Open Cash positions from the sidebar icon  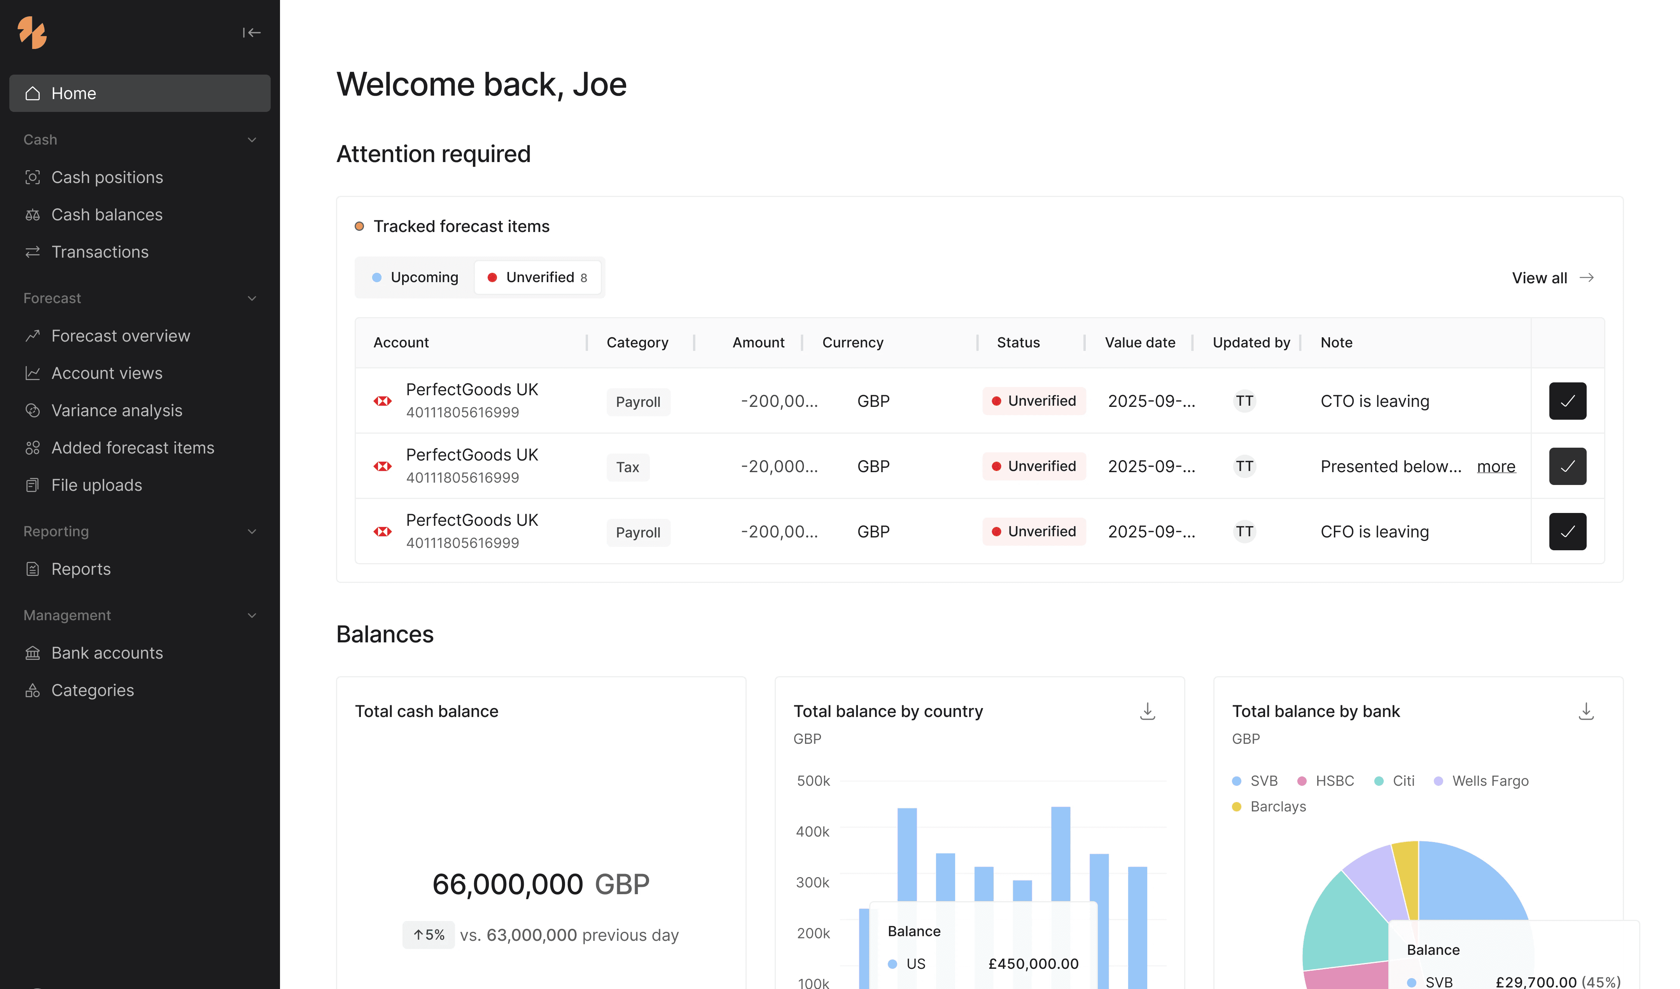(33, 177)
